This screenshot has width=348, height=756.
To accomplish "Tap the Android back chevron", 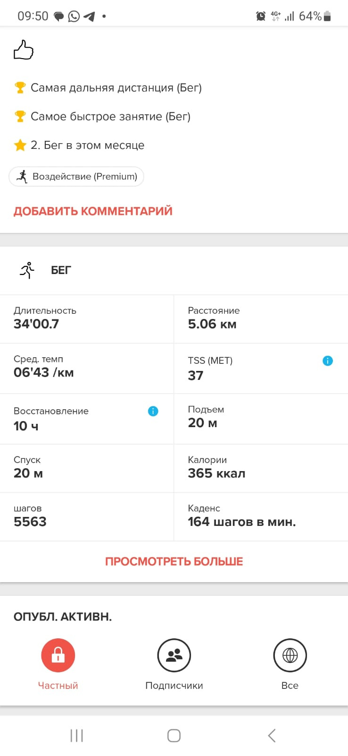I will [x=272, y=735].
